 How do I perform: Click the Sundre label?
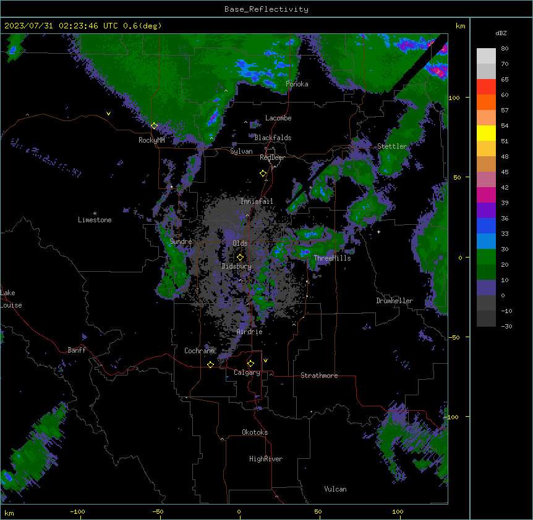coord(181,241)
